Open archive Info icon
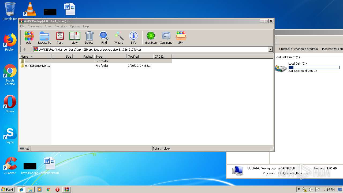 (133, 38)
